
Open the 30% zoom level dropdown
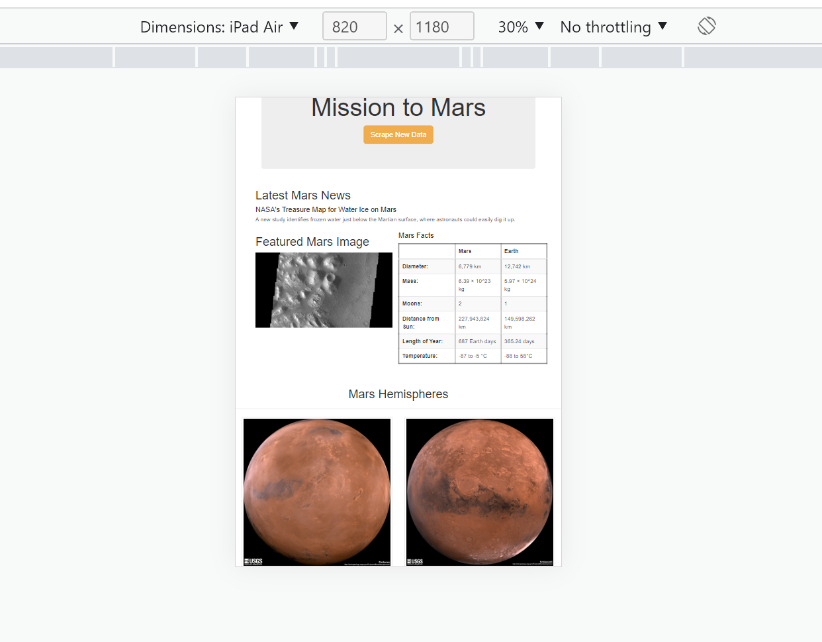point(521,27)
